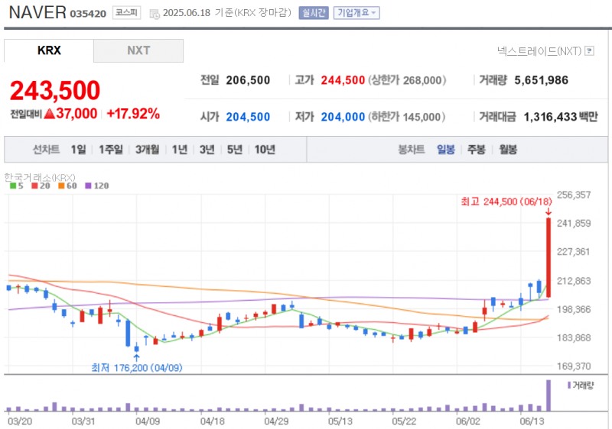Click the 256,357 price axis label

573,195
